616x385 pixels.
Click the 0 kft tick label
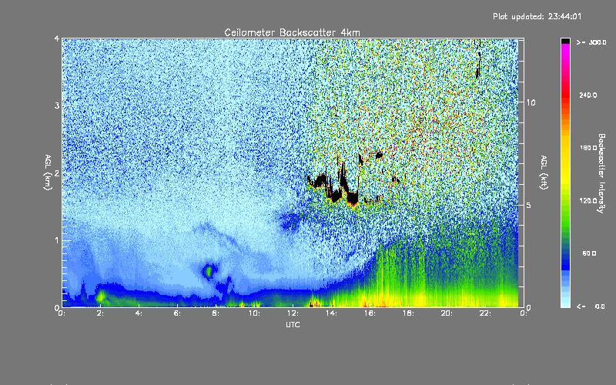pos(529,307)
